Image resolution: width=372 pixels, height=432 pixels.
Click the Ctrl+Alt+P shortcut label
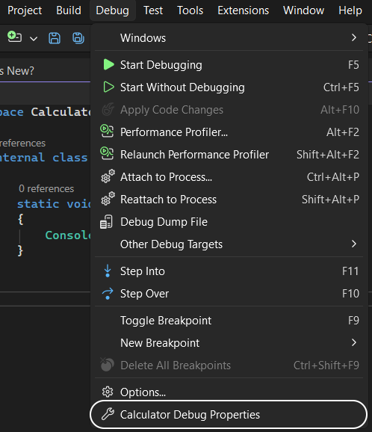point(333,177)
